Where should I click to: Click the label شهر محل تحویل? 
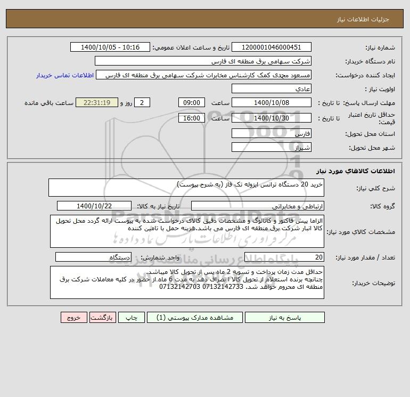pyautogui.click(x=372, y=148)
